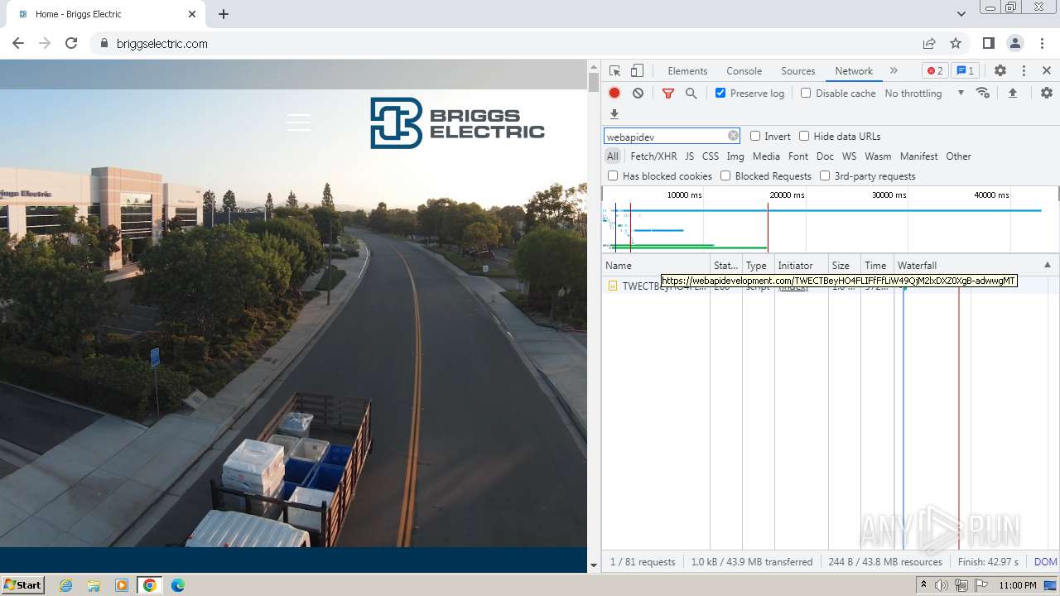Screen dimensions: 1060x596
Task: Select the Network tab
Action: click(854, 71)
